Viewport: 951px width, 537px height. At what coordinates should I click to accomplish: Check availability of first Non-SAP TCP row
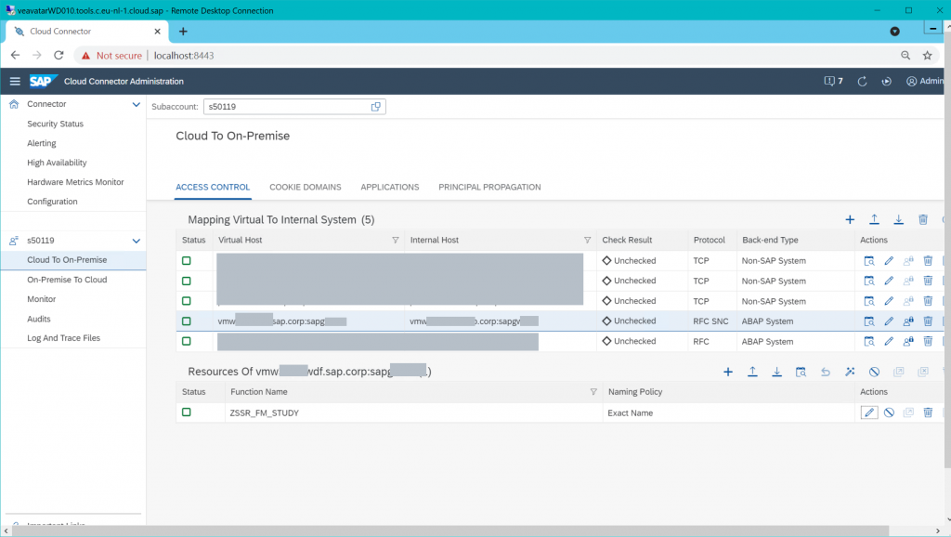869,261
